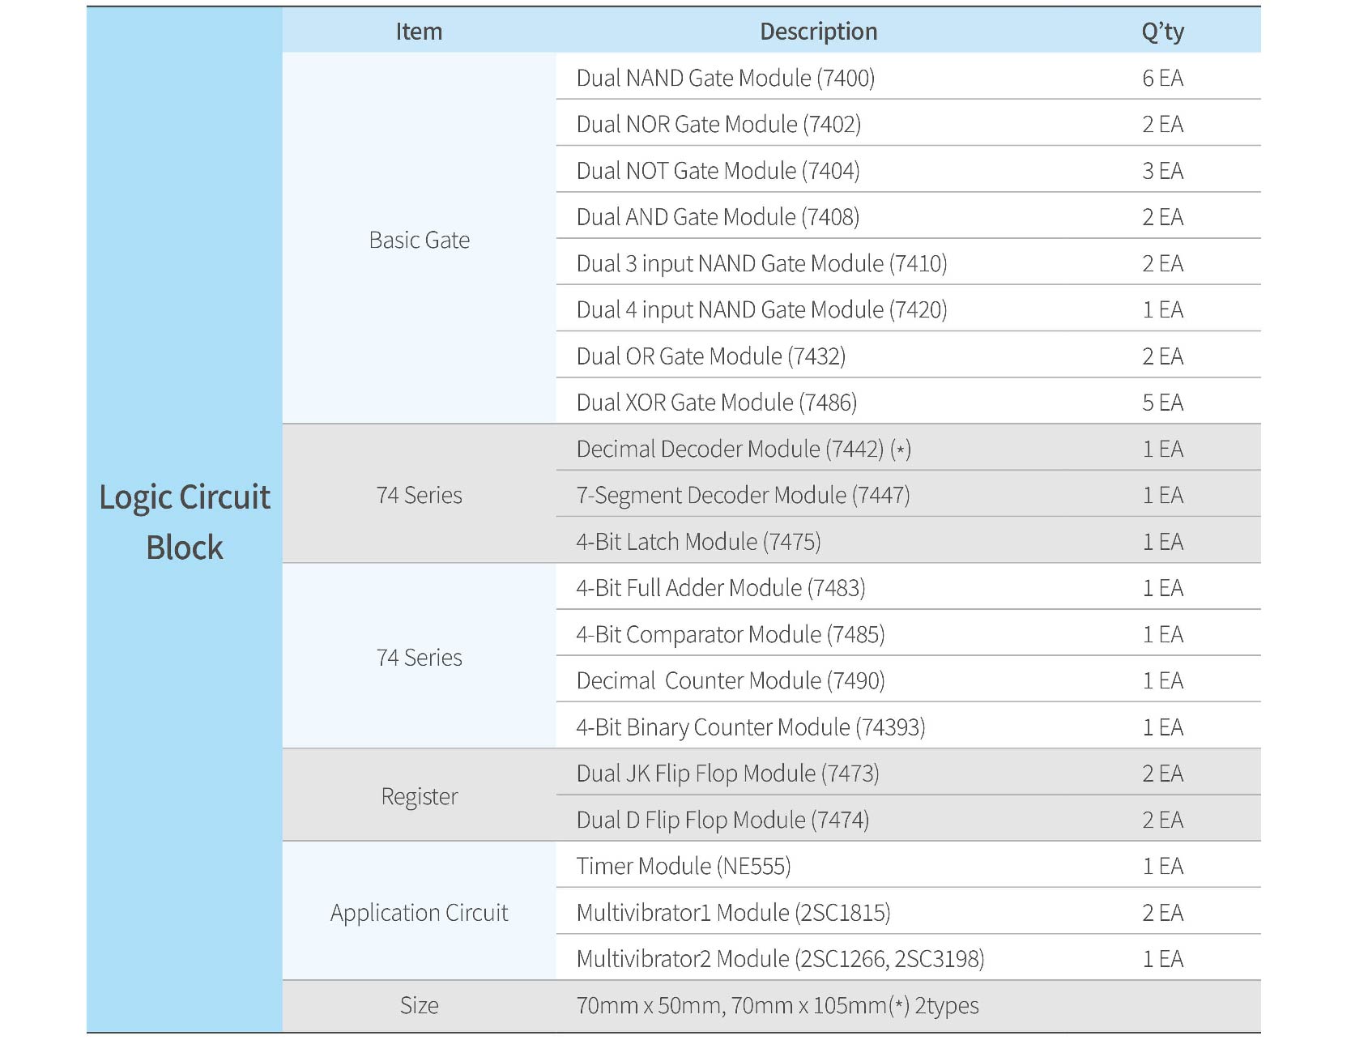Click 4-Bit Binary Counter Module (74393)
This screenshot has height=1040, width=1351.
tap(750, 727)
